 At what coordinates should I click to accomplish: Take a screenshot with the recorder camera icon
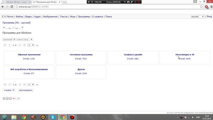128,2
